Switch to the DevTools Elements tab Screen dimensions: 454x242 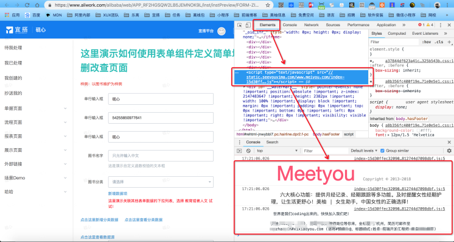(267, 25)
